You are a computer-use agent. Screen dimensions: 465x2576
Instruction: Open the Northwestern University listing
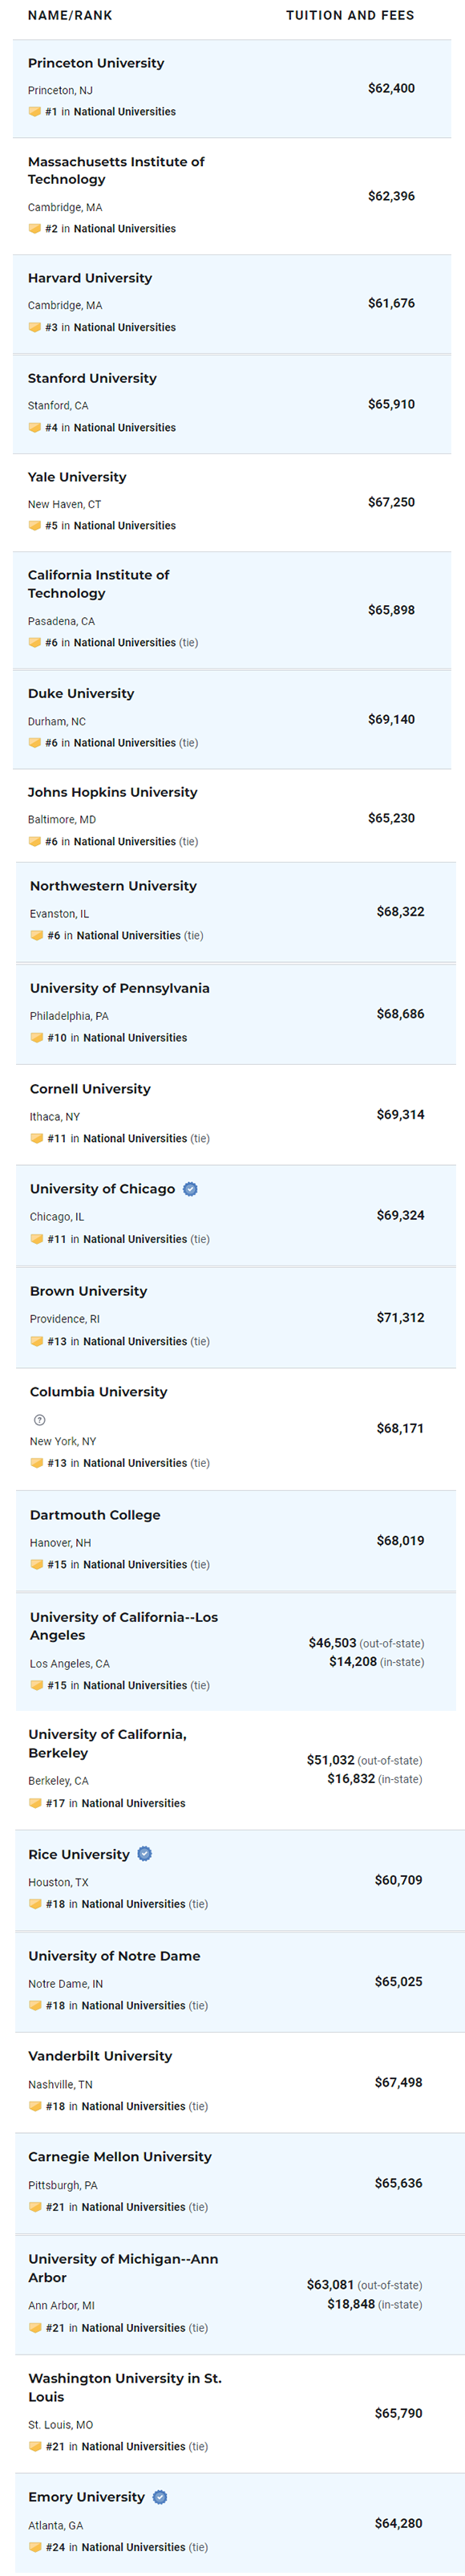click(x=113, y=886)
